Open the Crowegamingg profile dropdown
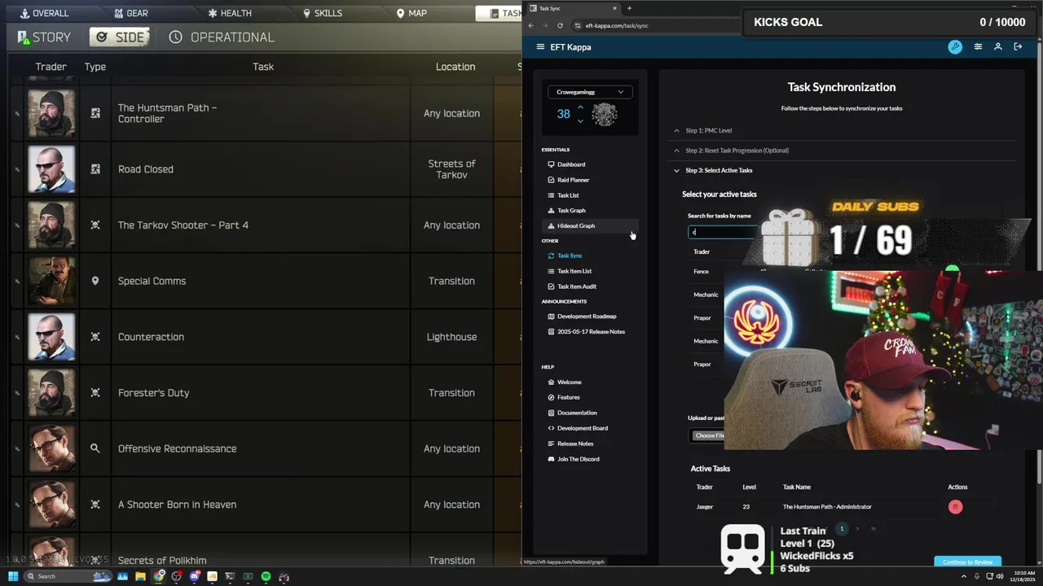The width and height of the screenshot is (1043, 586). [x=590, y=92]
